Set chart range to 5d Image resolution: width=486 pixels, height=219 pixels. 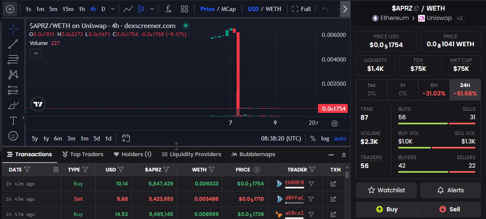pos(97,139)
